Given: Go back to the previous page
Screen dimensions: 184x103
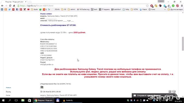Looking at the screenshot, I should [x=2, y=6].
